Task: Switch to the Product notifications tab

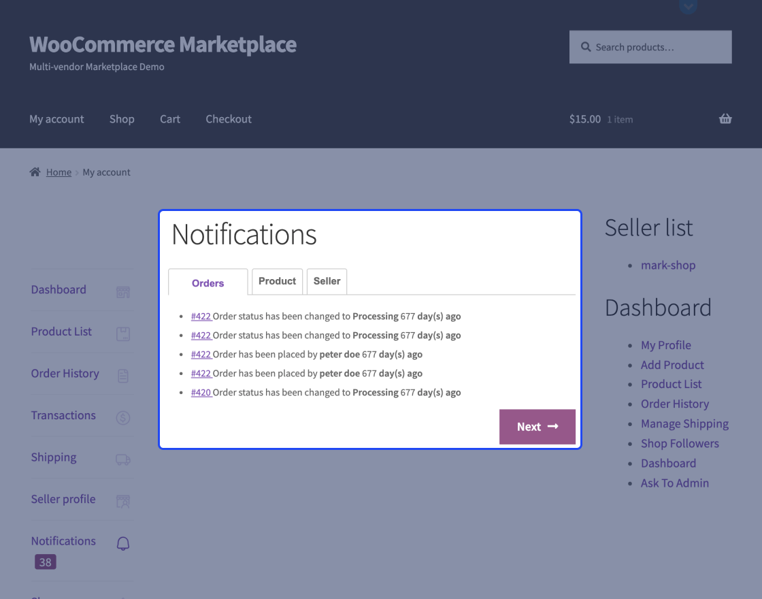Action: point(277,281)
